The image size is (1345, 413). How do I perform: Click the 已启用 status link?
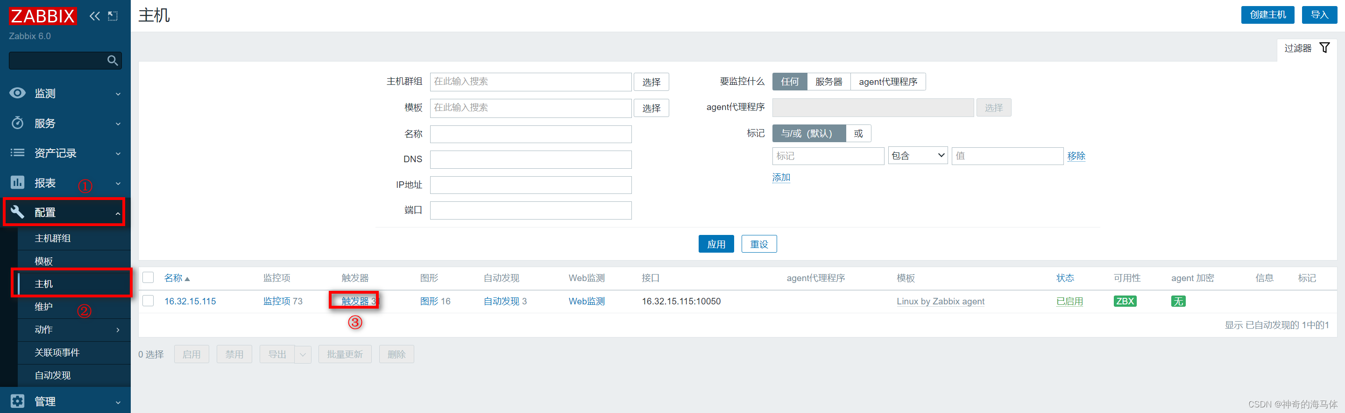tap(1069, 302)
